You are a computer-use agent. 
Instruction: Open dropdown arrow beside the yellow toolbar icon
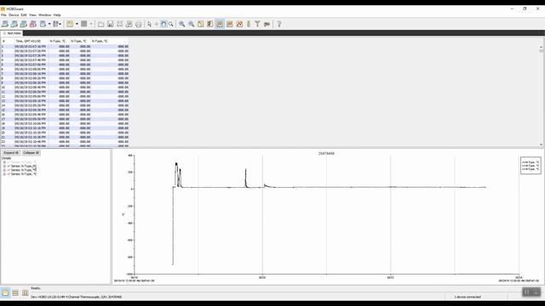[x=77, y=24]
